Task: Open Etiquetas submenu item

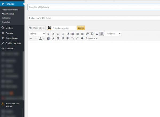Action: (x=6, y=22)
